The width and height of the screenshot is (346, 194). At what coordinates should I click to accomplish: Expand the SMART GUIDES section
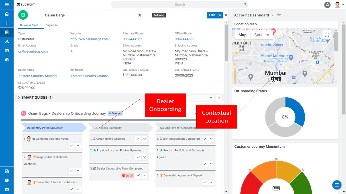click(x=19, y=98)
